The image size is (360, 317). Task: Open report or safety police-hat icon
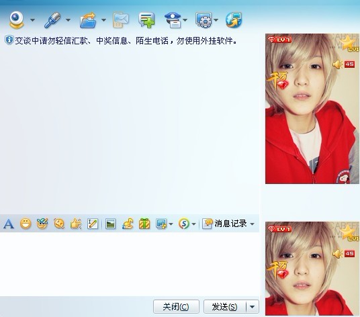[x=173, y=20]
